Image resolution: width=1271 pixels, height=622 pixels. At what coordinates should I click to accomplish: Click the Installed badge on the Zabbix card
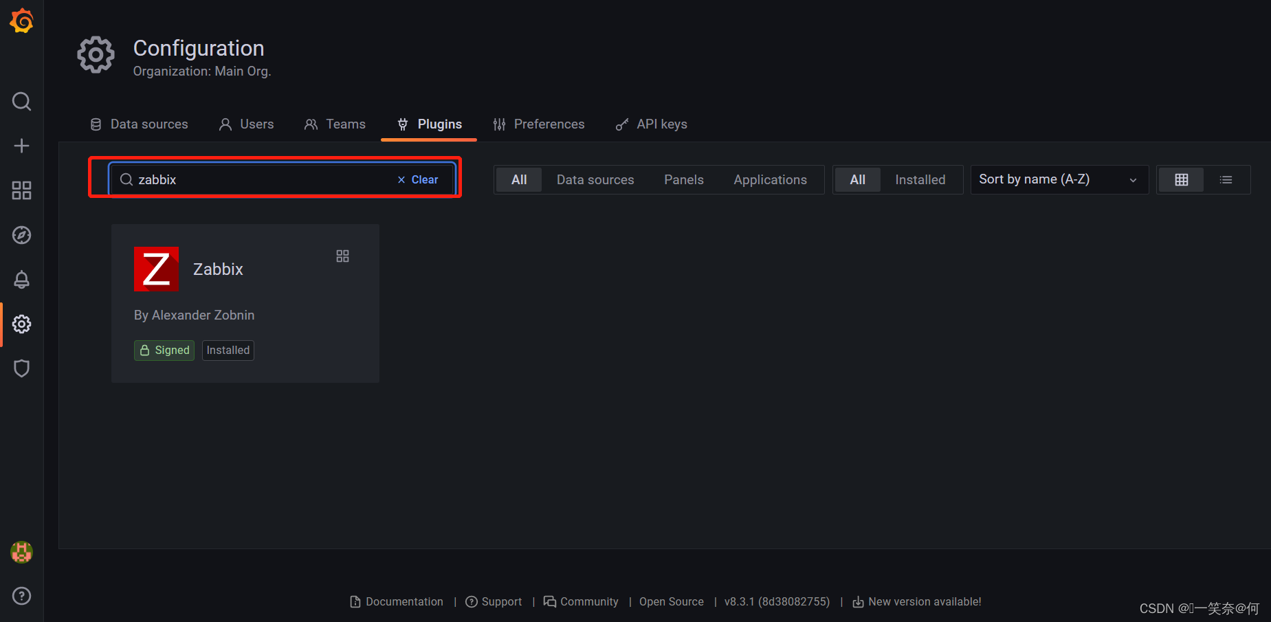pos(228,350)
